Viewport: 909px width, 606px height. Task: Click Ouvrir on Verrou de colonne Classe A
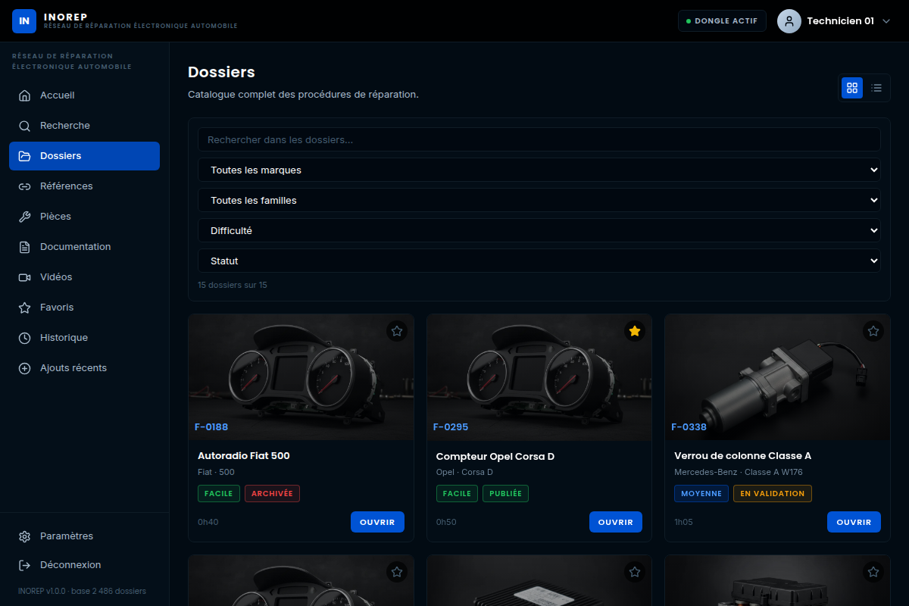[x=854, y=522]
